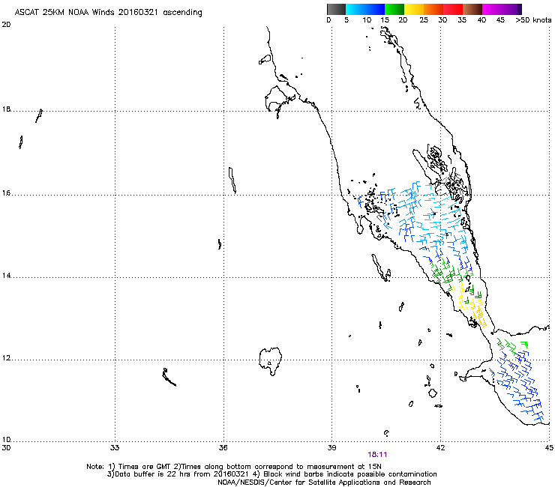Image resolution: width=555 pixels, height=487 pixels.
Task: Click the longitude label '42' on bottom axis
Action: tap(441, 448)
